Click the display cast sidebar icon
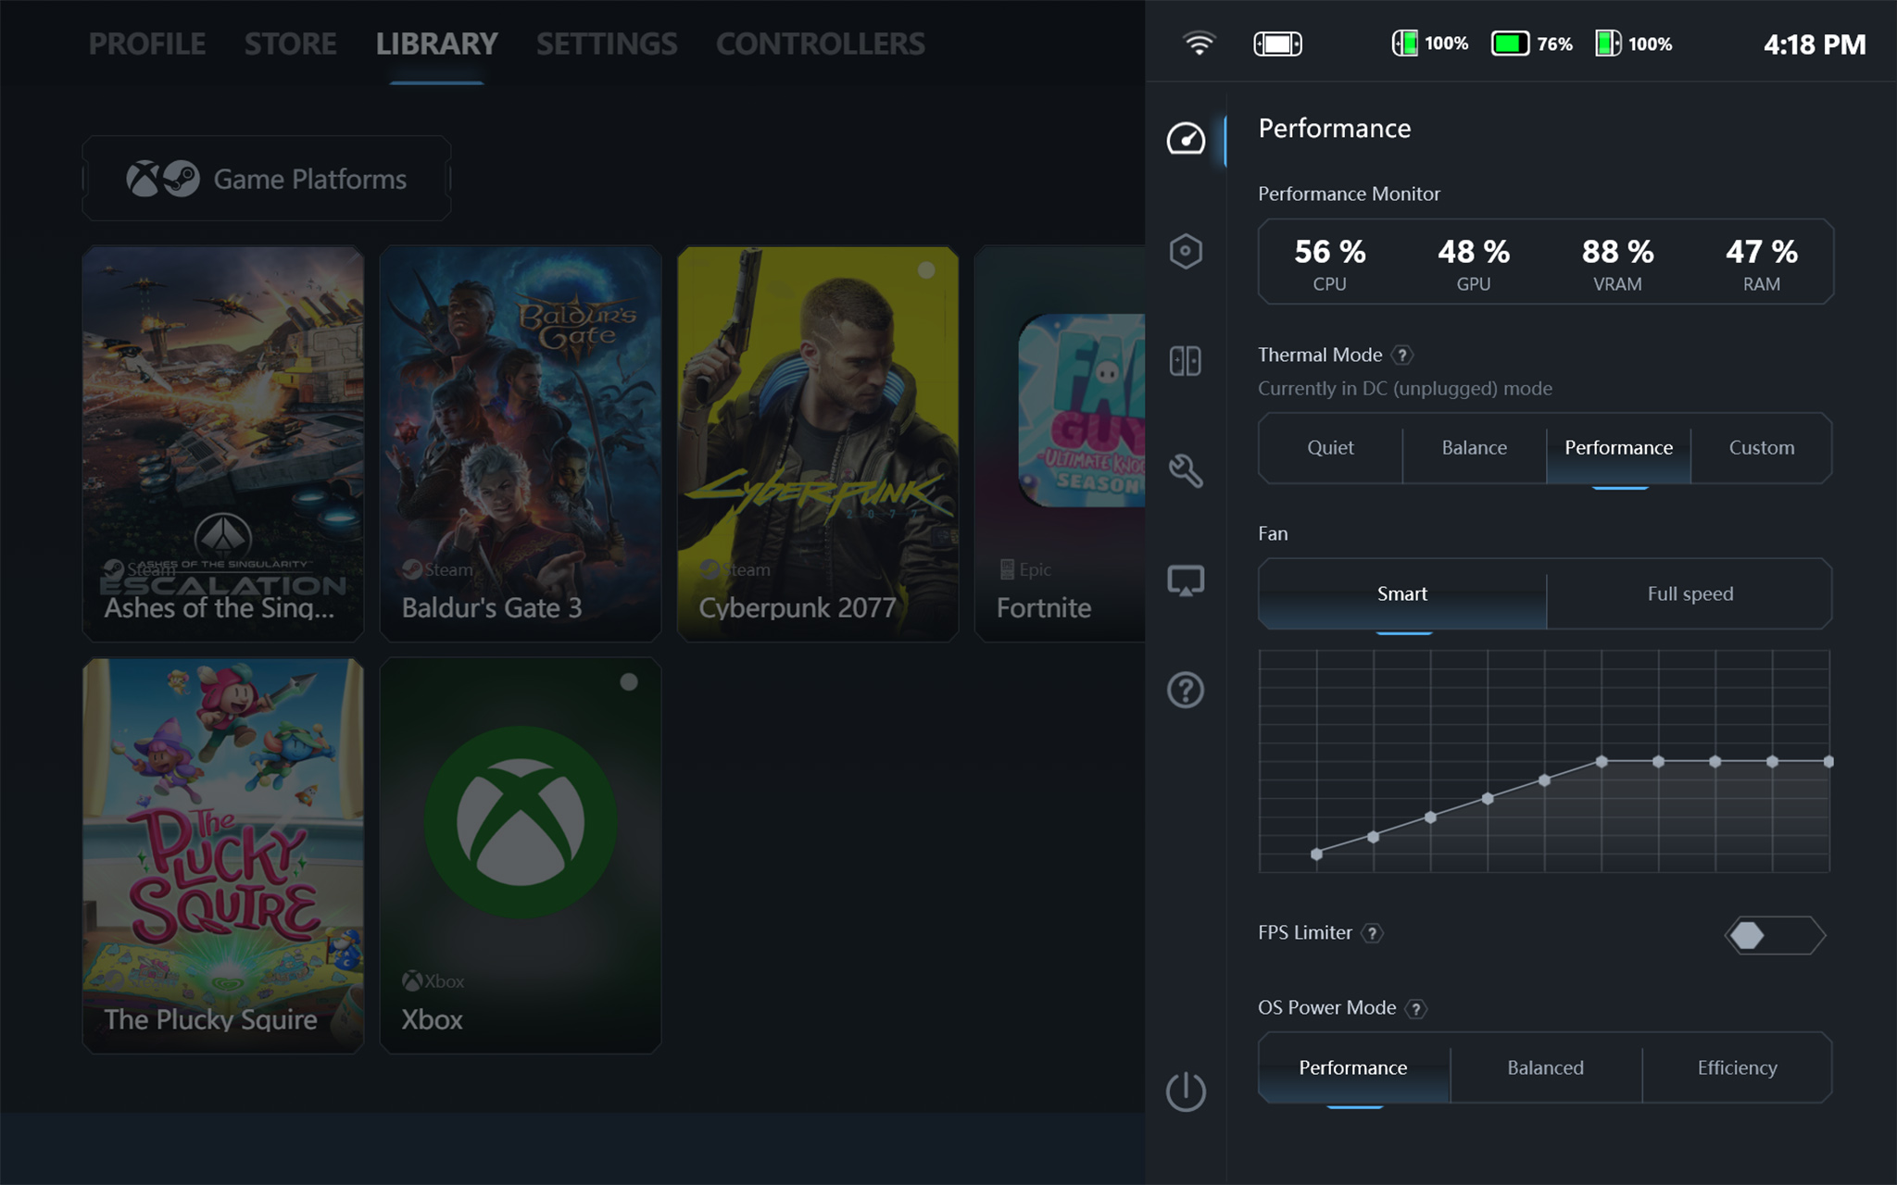This screenshot has height=1185, width=1897. 1186,580
